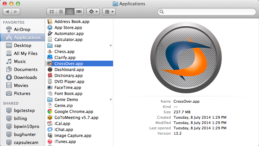
Task: Click the CrossOver.app name in preview info
Action: (x=187, y=101)
